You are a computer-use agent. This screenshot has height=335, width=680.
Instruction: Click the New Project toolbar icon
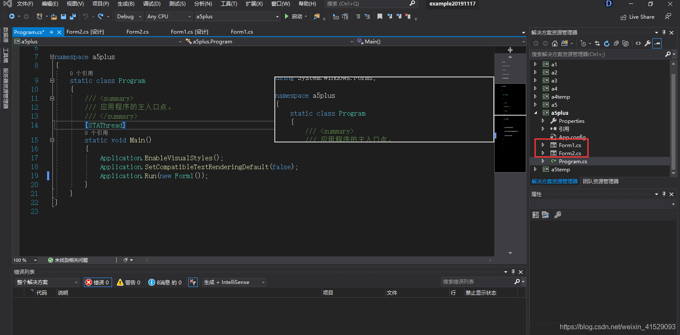pos(39,17)
